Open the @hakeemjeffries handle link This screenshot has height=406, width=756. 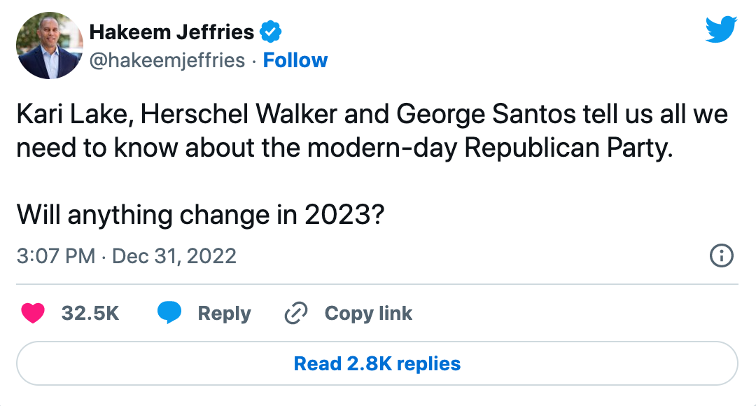(167, 61)
